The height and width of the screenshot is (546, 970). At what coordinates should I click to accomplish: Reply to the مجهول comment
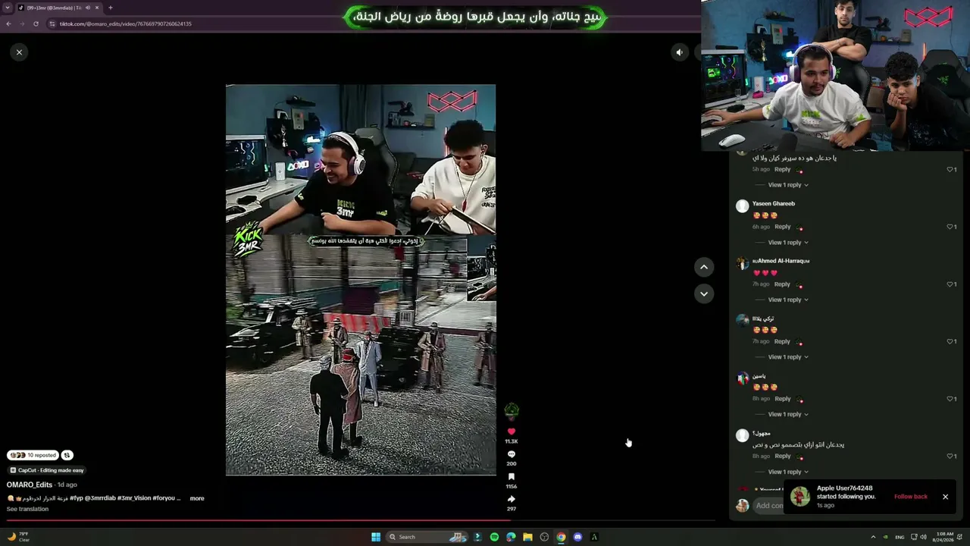point(782,456)
